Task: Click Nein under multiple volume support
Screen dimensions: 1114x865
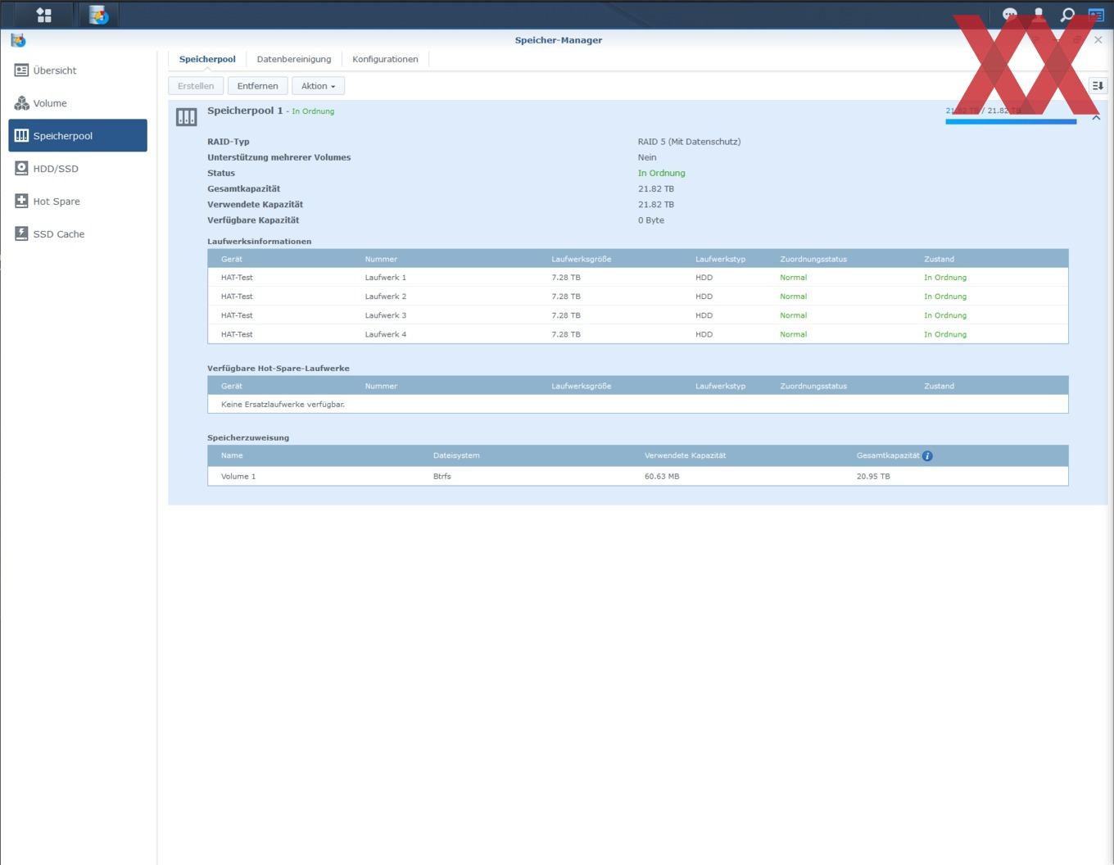Action: [x=647, y=157]
